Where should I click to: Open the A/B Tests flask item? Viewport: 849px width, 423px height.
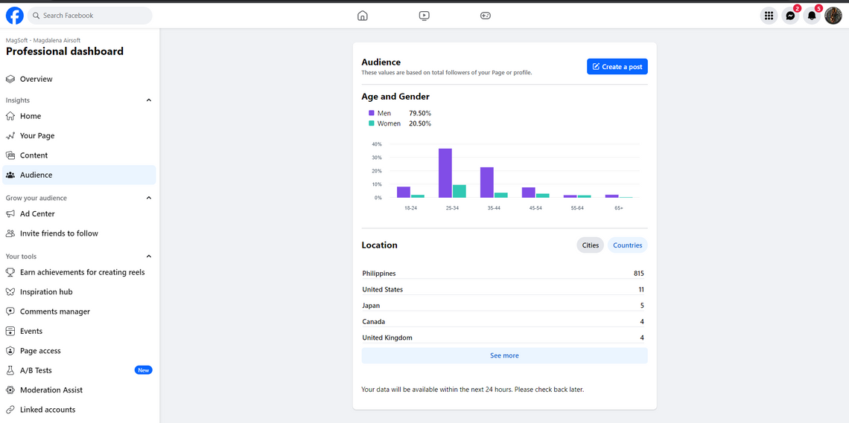36,370
